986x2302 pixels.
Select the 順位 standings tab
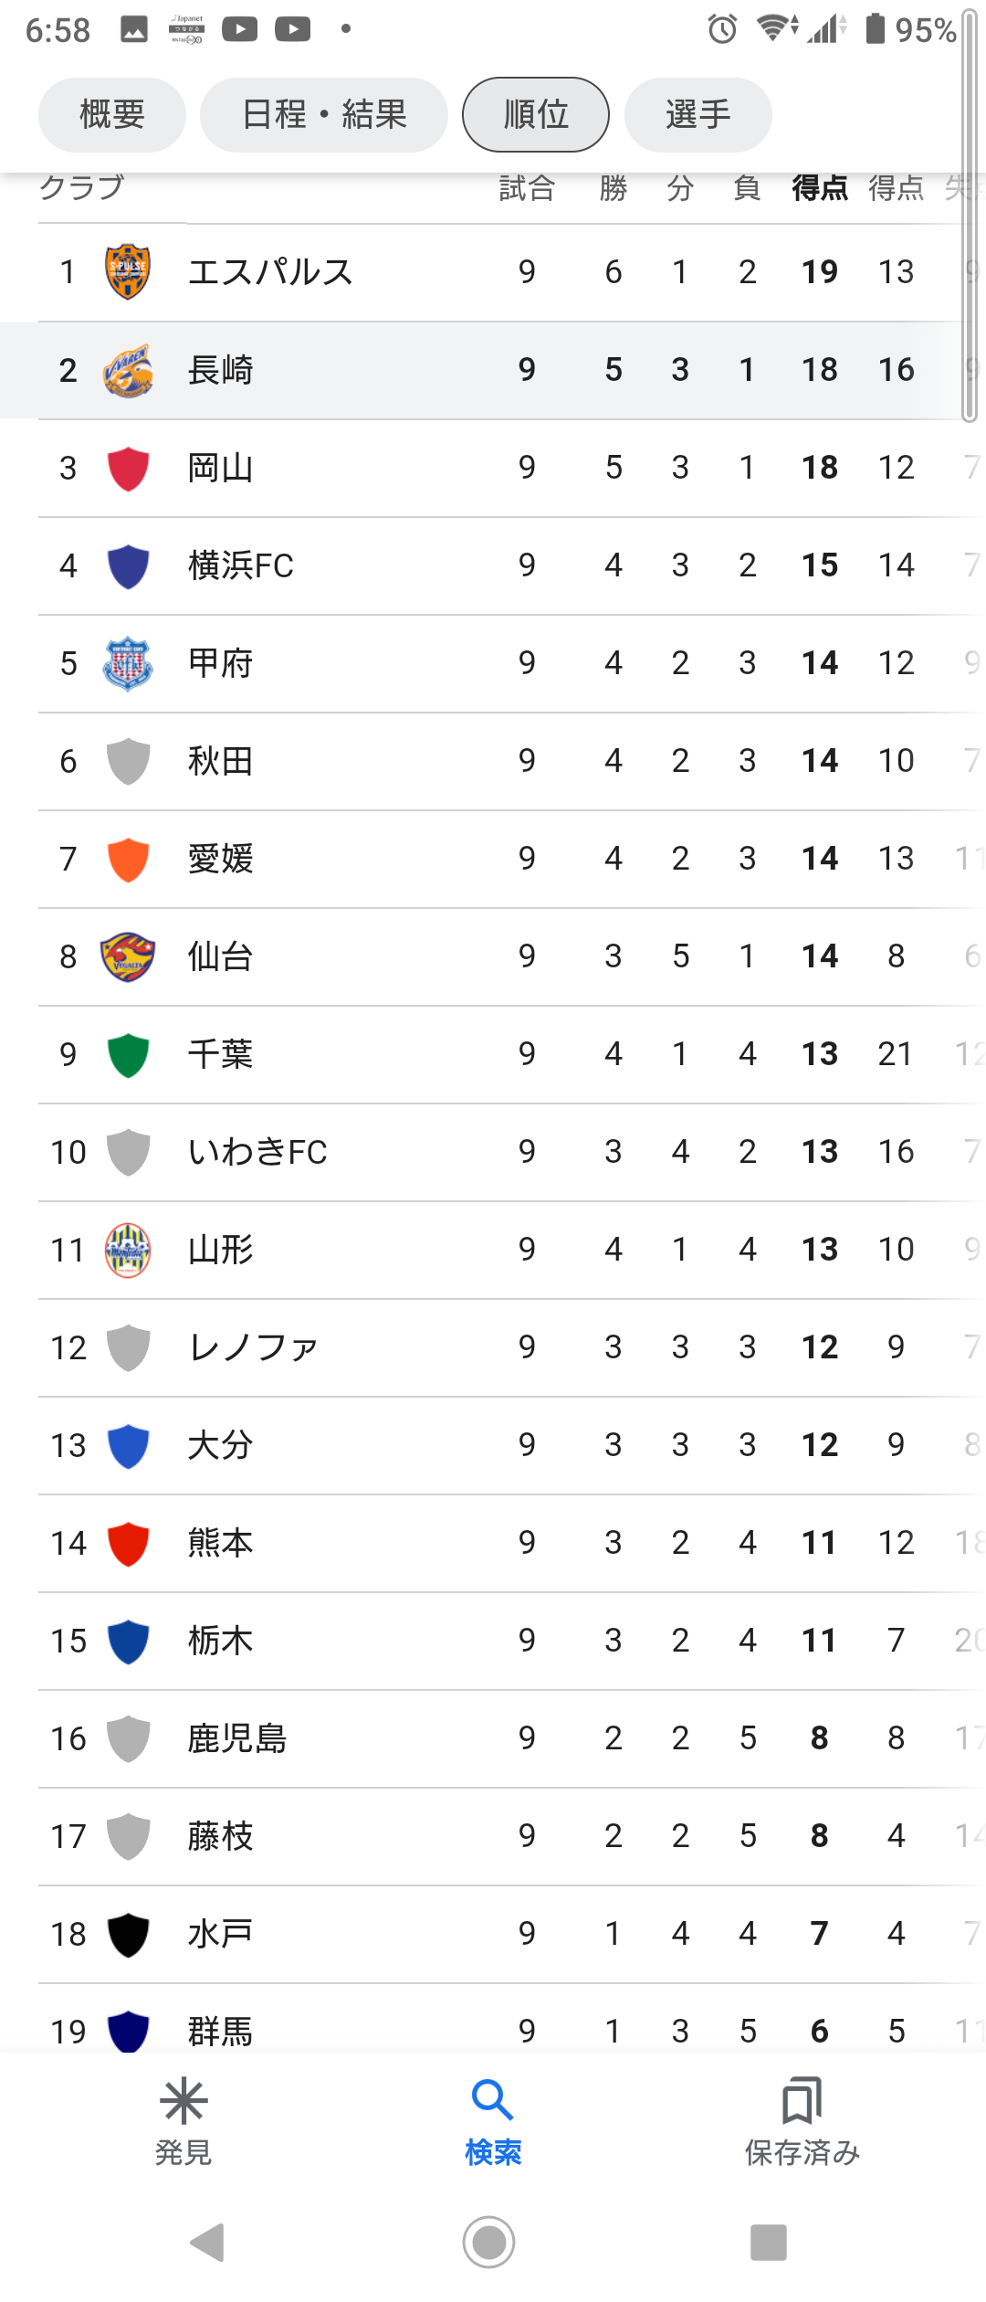pyautogui.click(x=536, y=115)
